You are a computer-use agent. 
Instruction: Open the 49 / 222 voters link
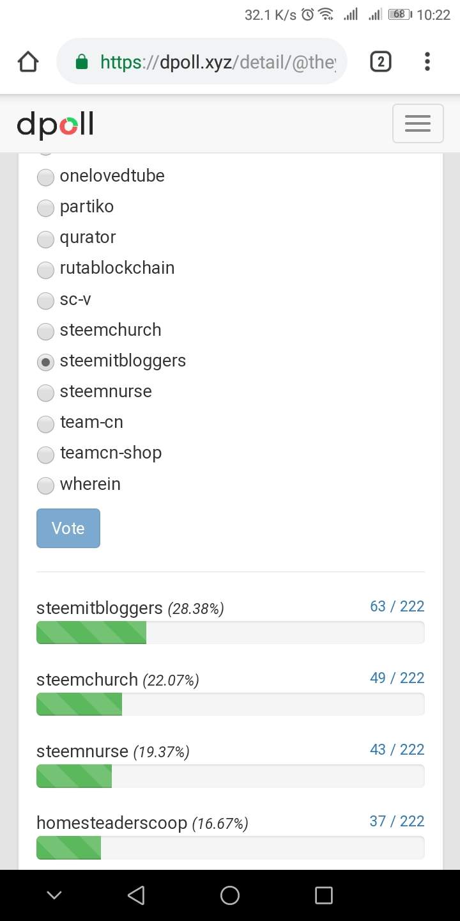point(397,678)
